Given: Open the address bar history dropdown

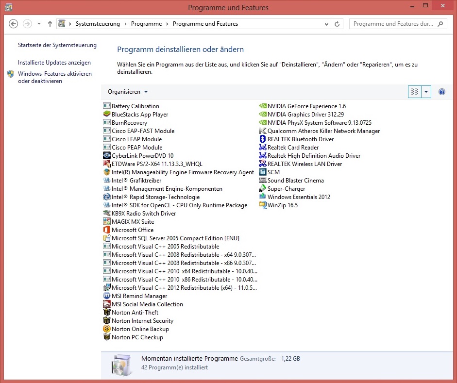Looking at the screenshot, I should coord(326,24).
